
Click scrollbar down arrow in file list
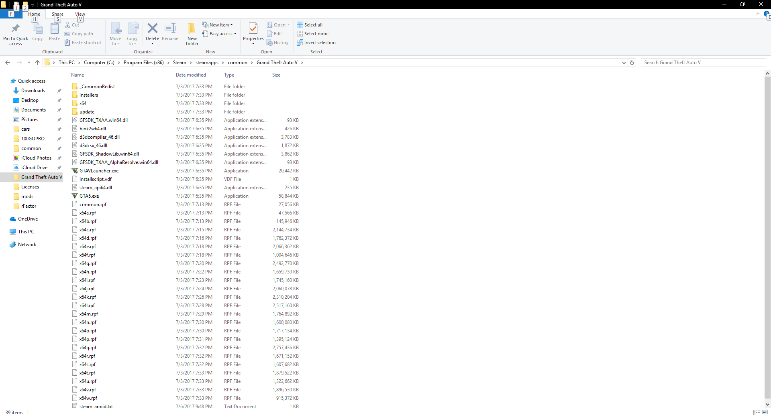[767, 405]
